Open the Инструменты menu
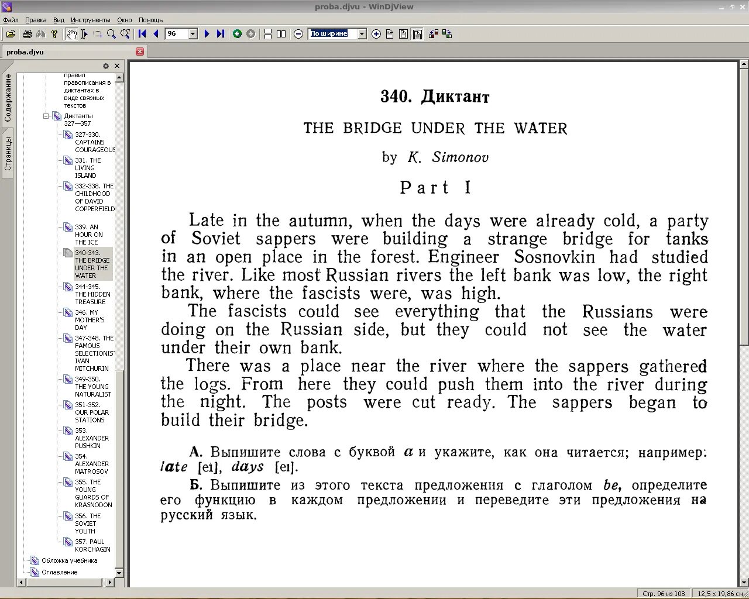This screenshot has width=749, height=599. pyautogui.click(x=91, y=20)
